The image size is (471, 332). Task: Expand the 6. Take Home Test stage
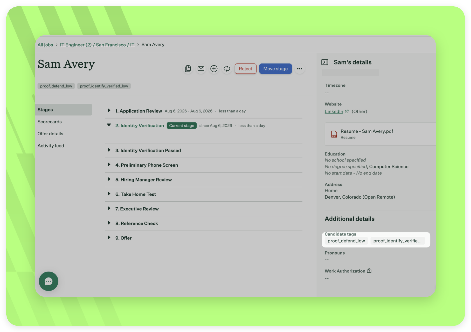(x=109, y=194)
